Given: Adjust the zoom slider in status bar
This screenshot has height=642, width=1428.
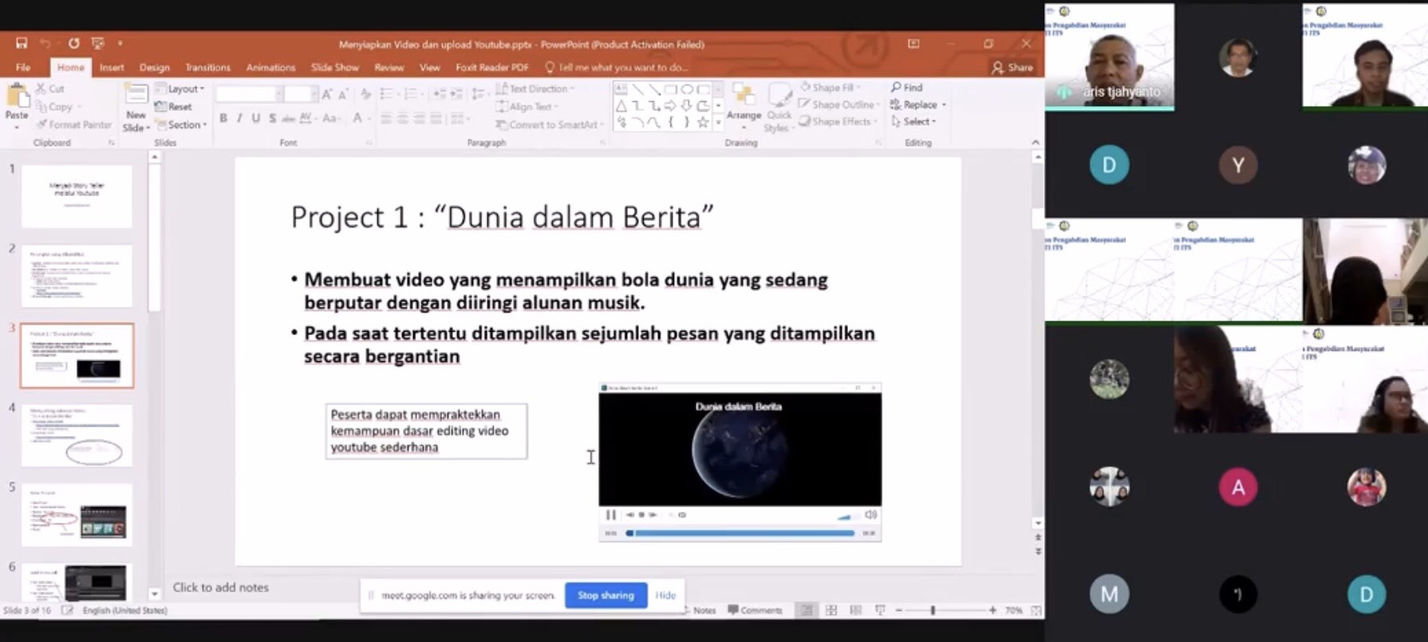Looking at the screenshot, I should (933, 610).
